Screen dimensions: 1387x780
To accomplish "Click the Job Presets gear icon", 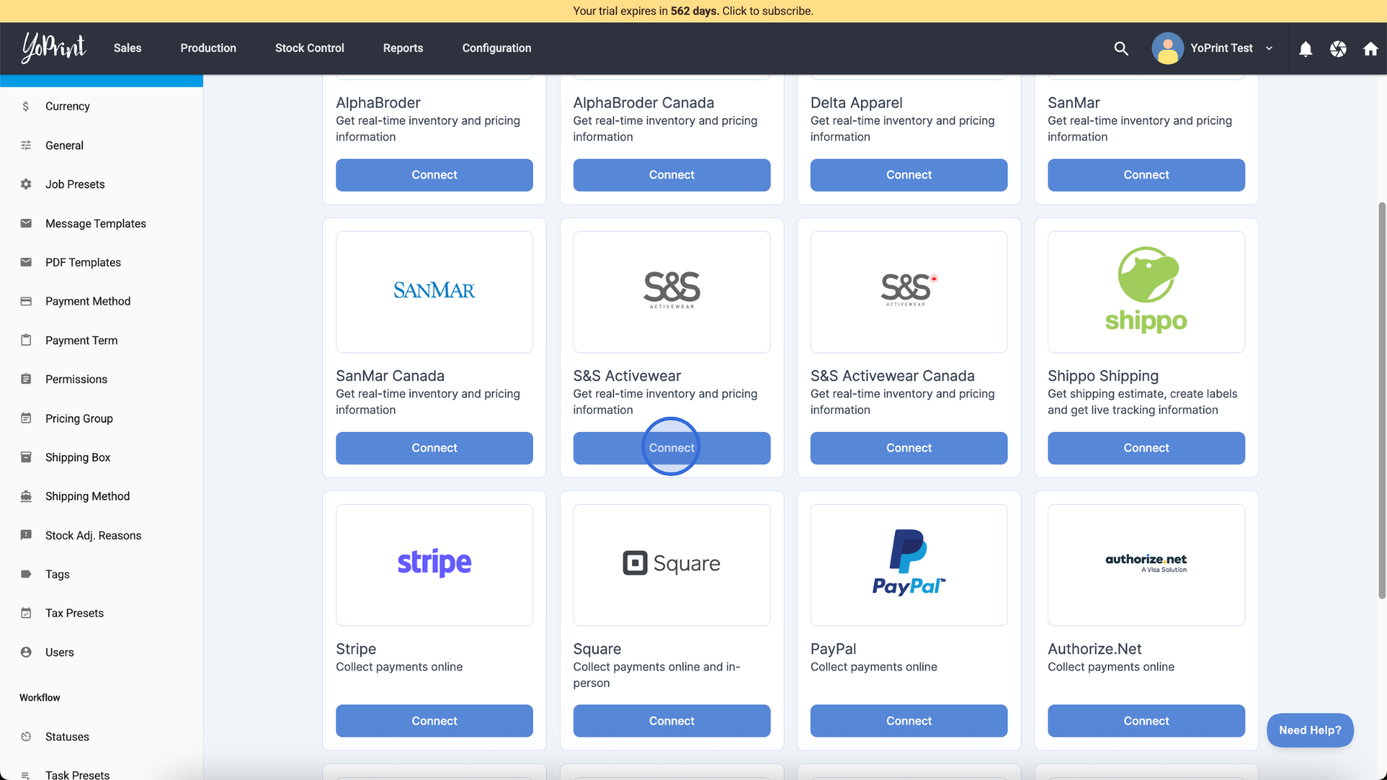I will click(26, 184).
